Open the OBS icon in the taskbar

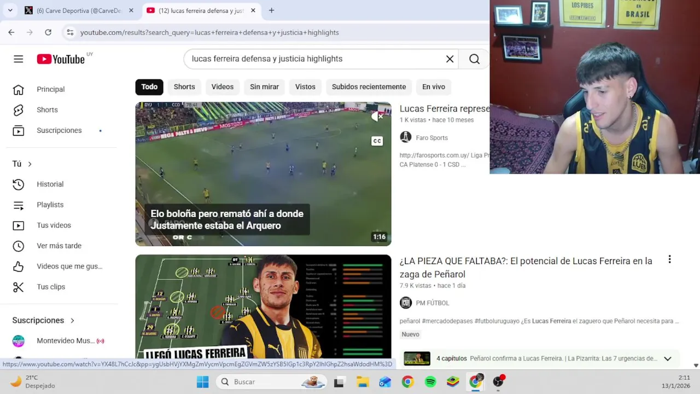click(x=498, y=382)
